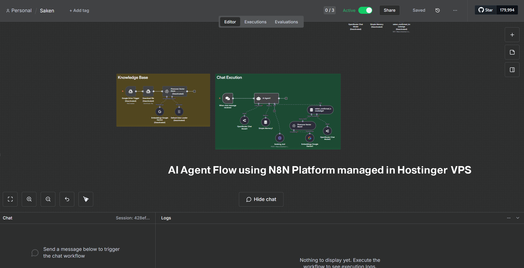Tidy up nodes with the broom icon
Screen dimensions: 524x268
coord(86,199)
